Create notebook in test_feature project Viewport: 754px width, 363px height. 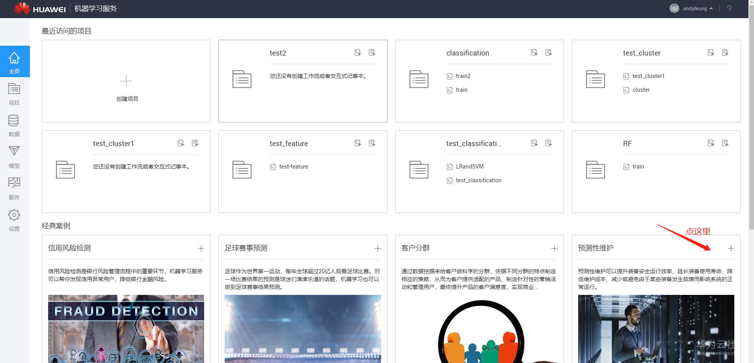(x=372, y=143)
